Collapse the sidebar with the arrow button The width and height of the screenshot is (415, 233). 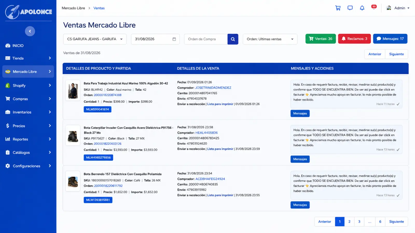[30, 31]
